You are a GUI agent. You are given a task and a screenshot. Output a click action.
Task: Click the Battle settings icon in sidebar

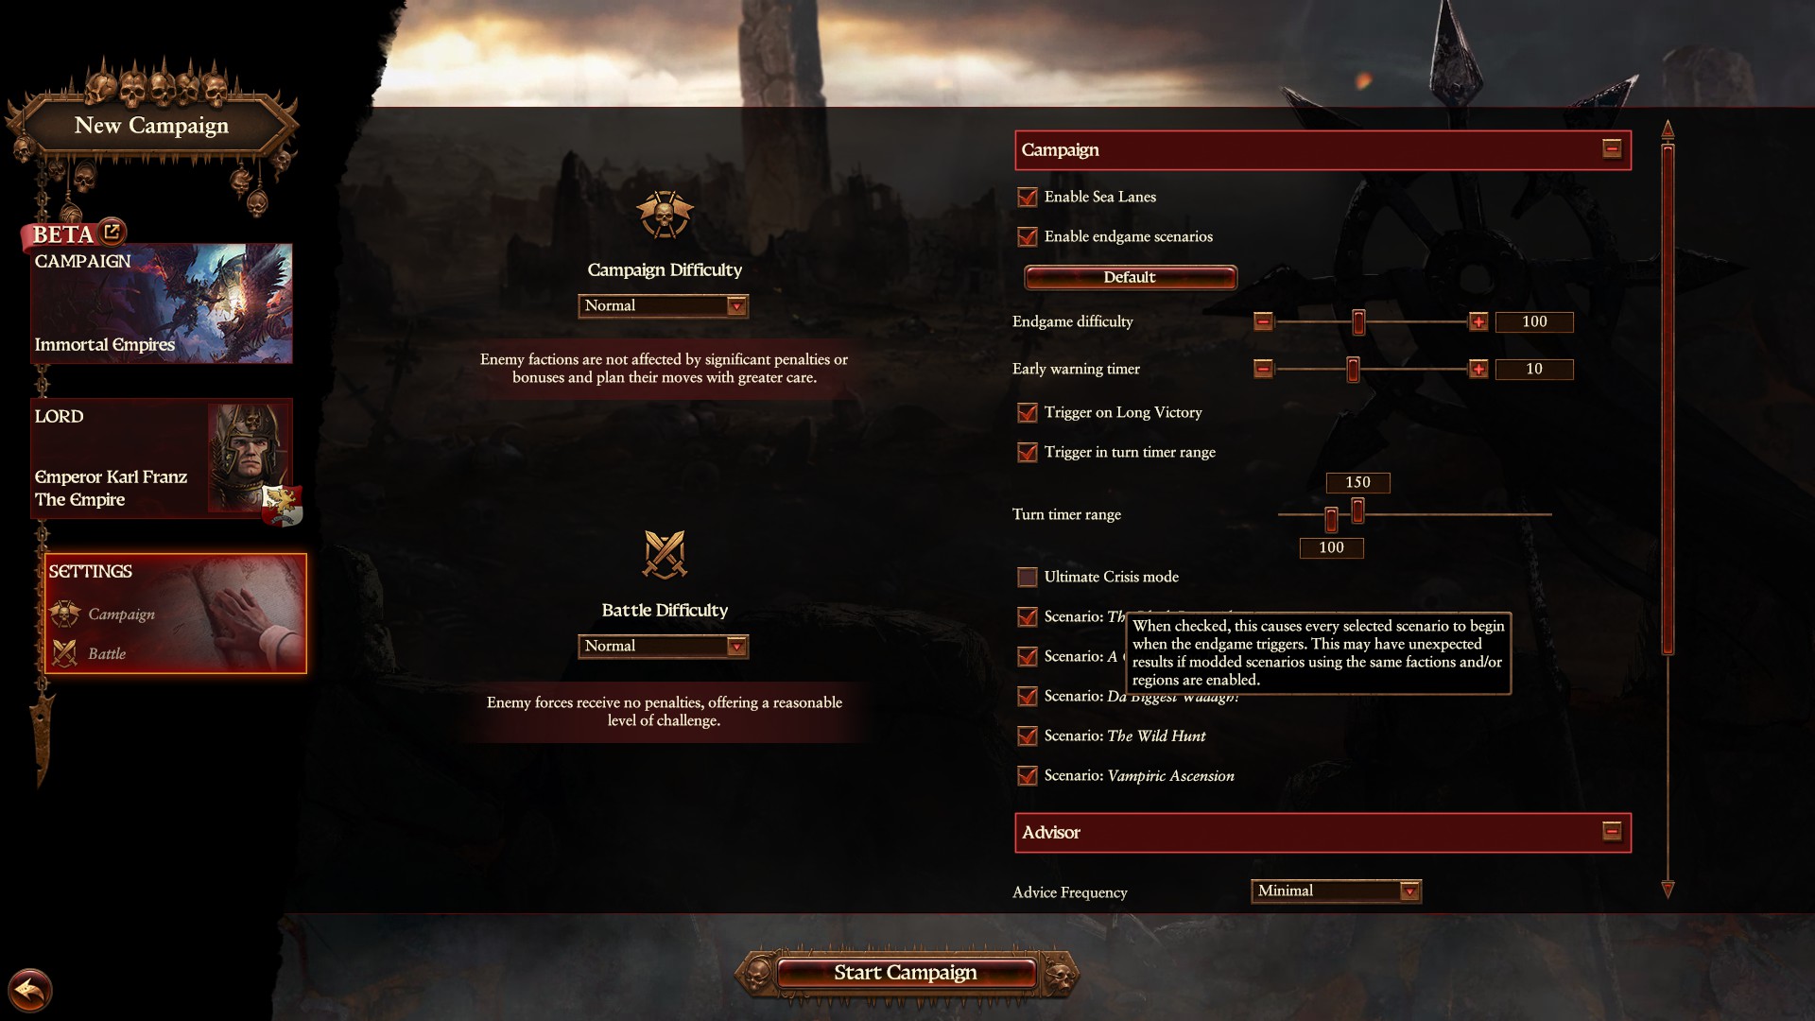tap(66, 652)
